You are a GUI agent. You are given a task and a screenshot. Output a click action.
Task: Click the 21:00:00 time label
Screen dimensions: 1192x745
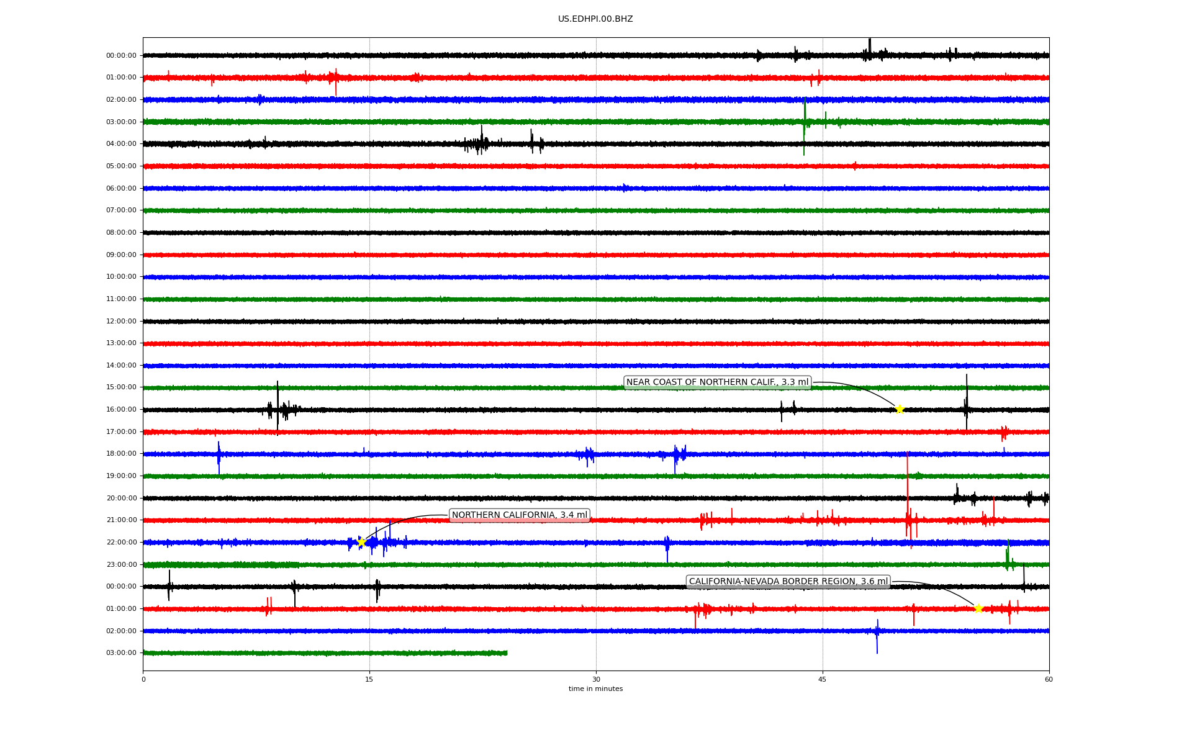pos(121,520)
